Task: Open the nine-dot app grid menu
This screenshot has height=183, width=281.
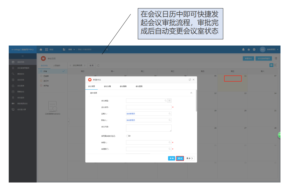Action: pos(47,49)
